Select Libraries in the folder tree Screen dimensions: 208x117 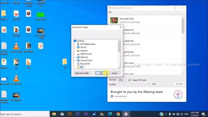[x=84, y=51]
